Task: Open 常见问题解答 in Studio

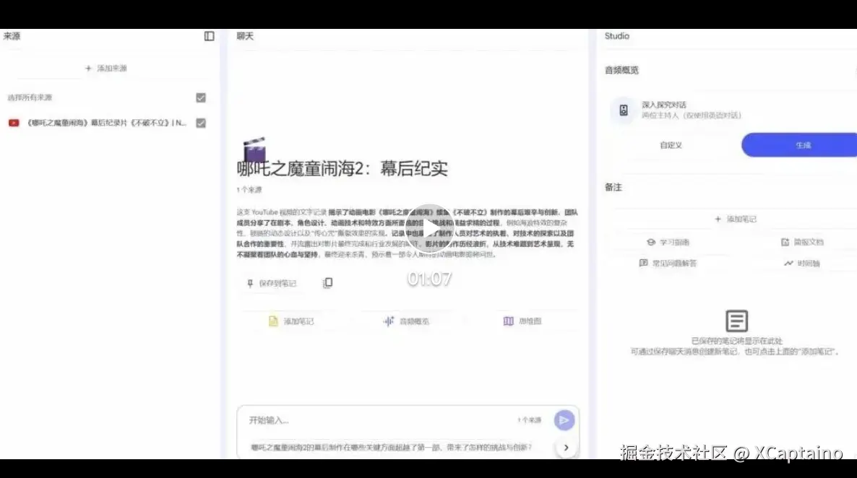Action: tap(668, 264)
